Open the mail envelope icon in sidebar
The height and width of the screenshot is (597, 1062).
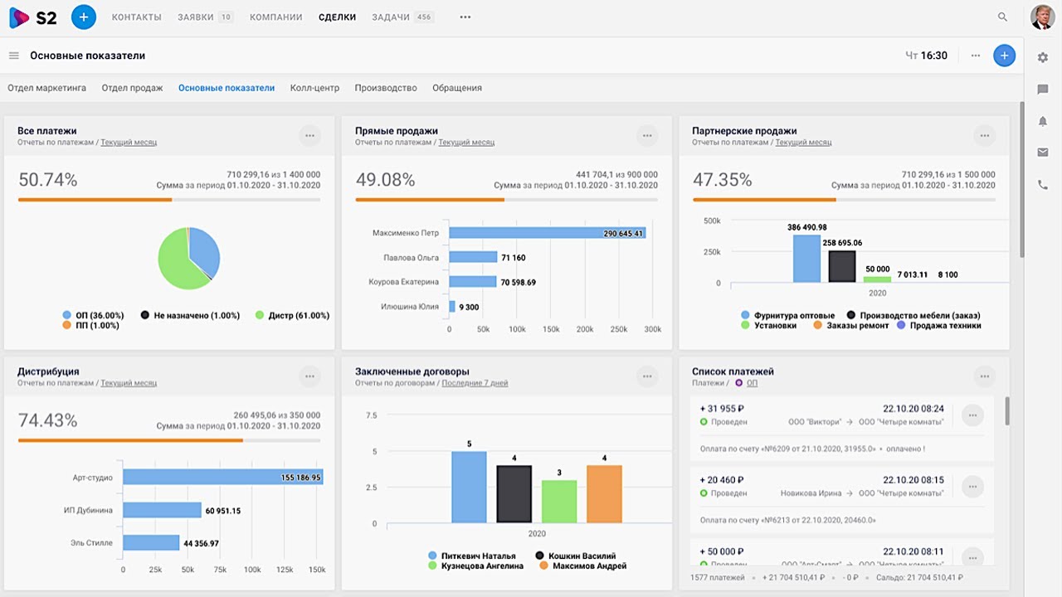(1043, 153)
